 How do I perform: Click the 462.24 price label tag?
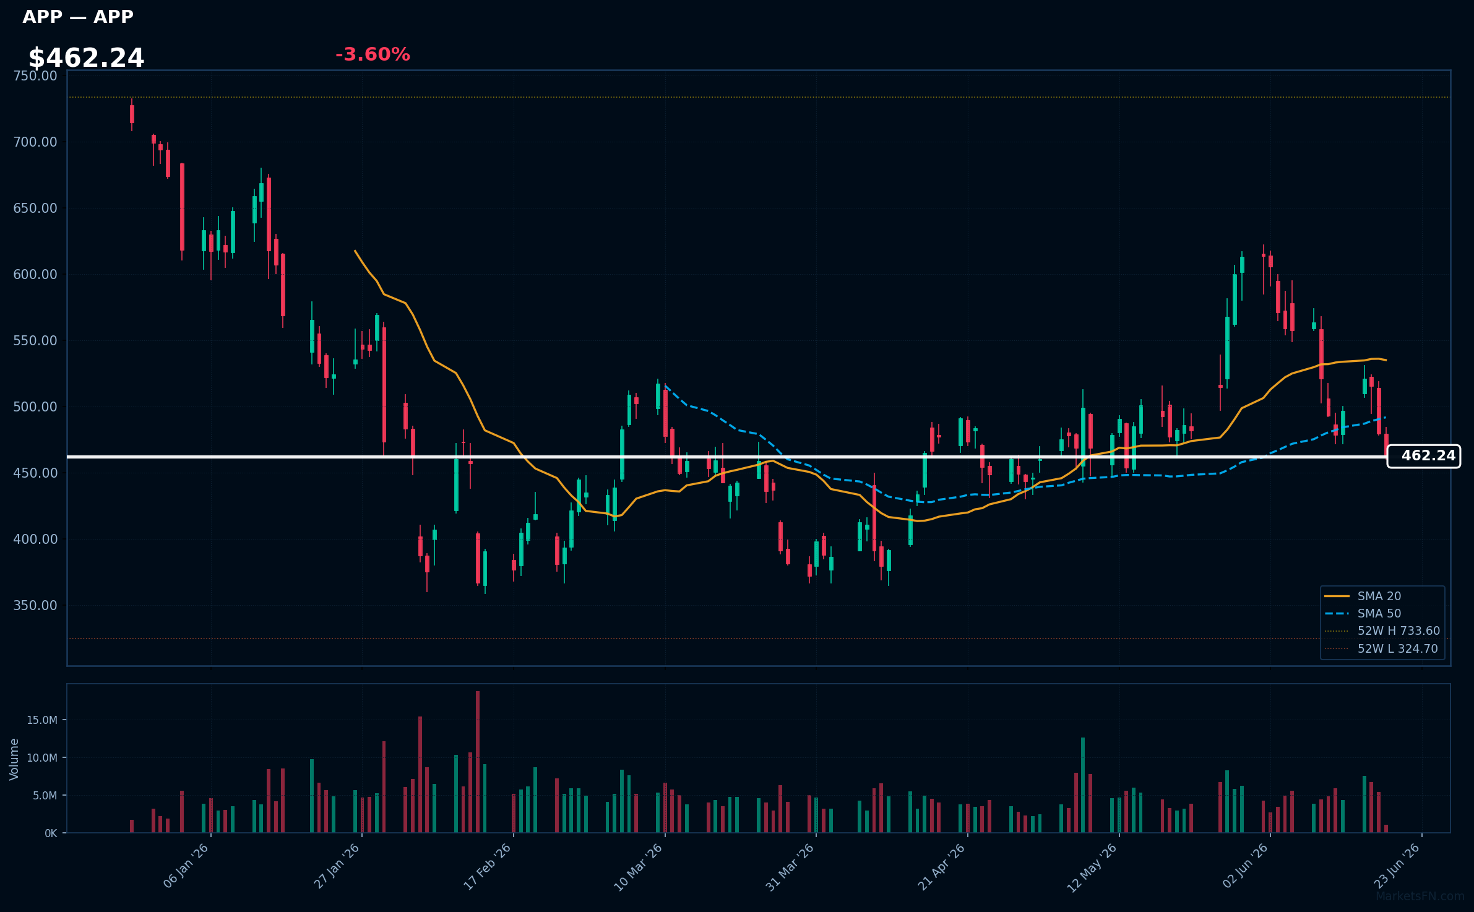point(1424,456)
